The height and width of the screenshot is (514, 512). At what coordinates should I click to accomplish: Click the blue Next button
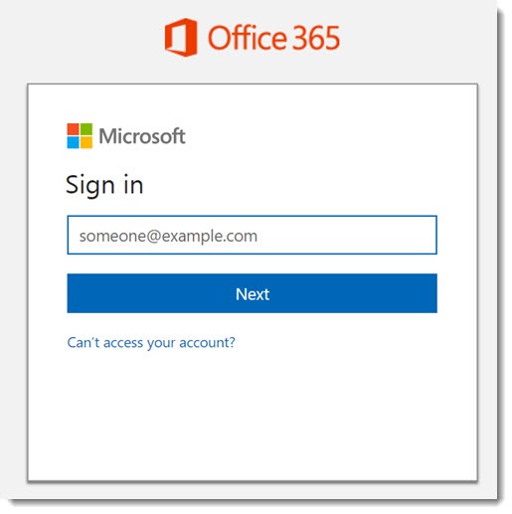[252, 293]
